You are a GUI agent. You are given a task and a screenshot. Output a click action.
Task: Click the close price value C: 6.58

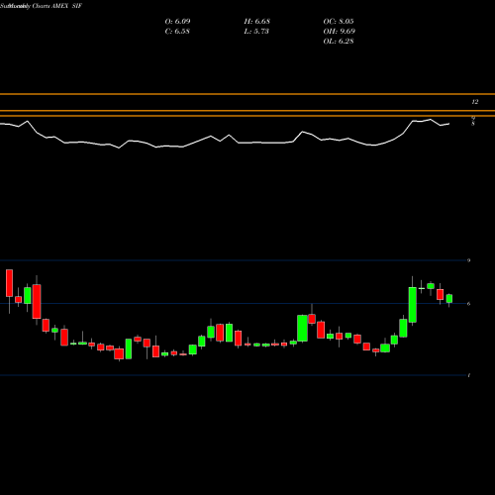click(177, 32)
